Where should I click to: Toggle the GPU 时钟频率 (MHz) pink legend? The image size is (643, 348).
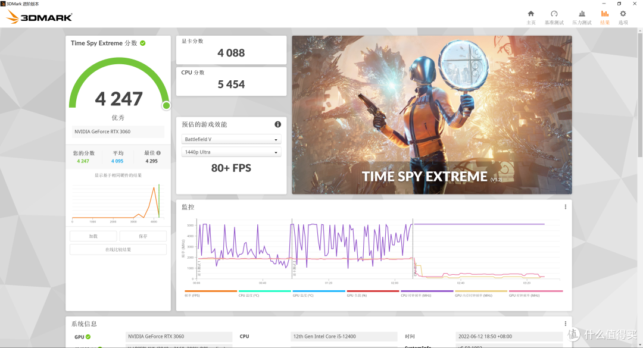point(536,293)
